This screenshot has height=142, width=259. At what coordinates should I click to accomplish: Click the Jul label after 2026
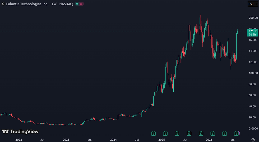point(233,140)
